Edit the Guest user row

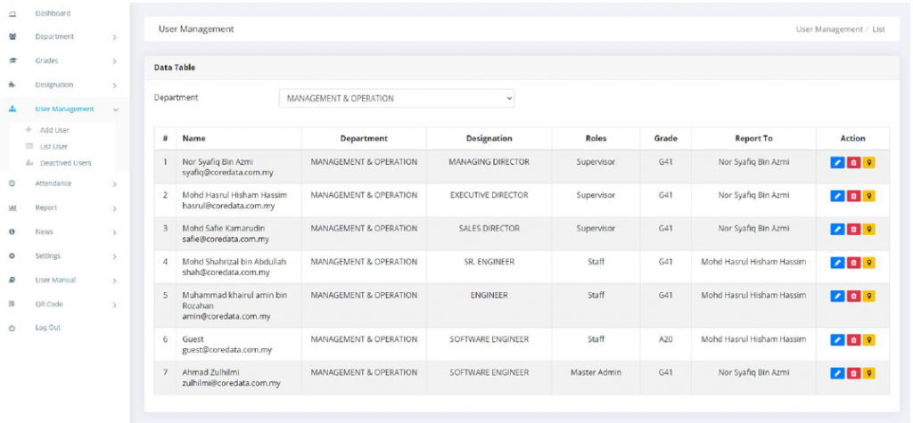[x=836, y=339]
